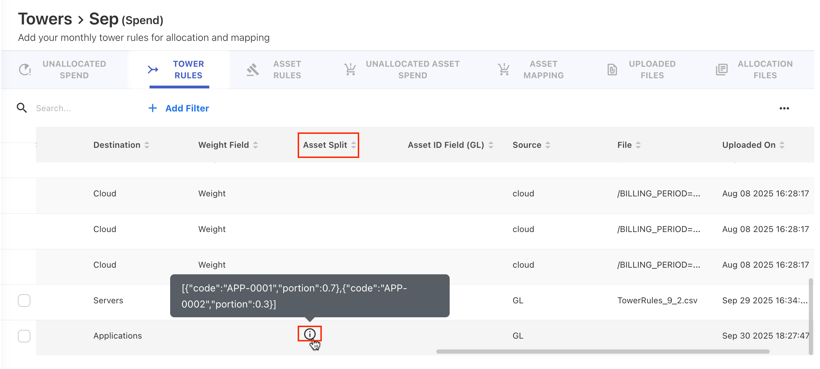This screenshot has width=820, height=369.
Task: Click the info icon in Applications row
Action: (310, 334)
